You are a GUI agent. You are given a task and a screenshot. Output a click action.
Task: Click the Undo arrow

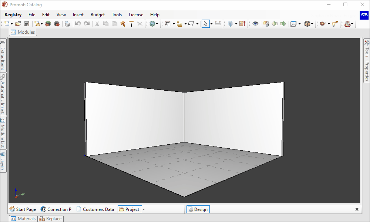(78, 24)
